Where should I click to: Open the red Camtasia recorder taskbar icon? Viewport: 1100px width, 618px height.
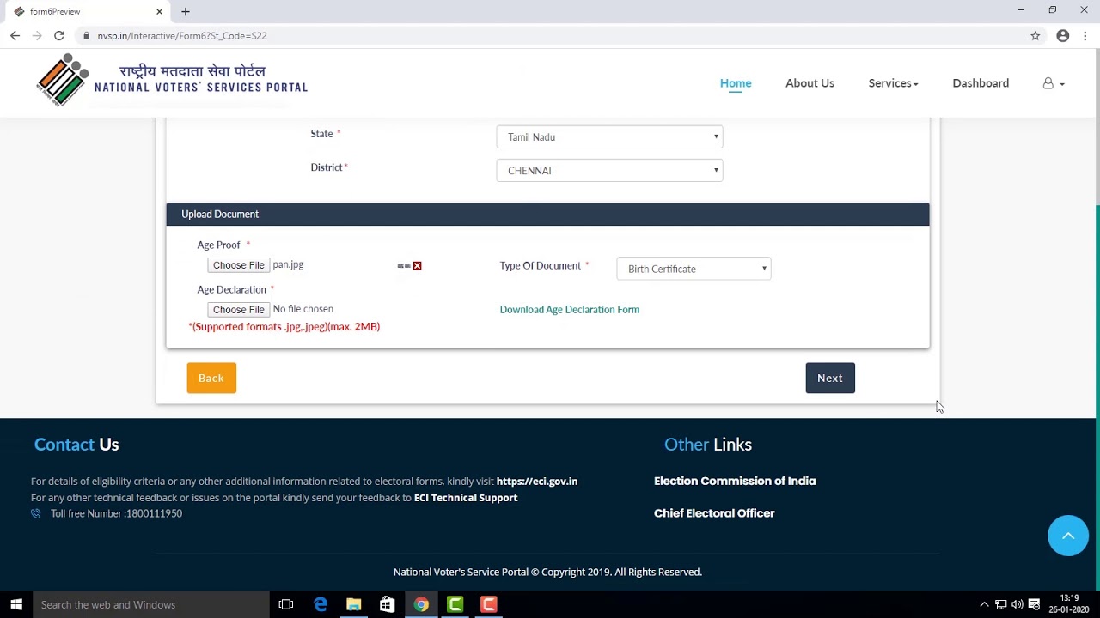click(x=488, y=604)
